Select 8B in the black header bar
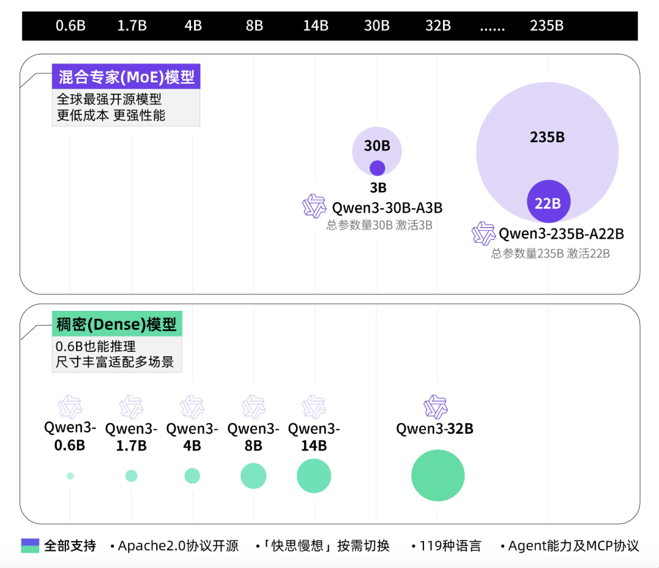 [x=254, y=26]
